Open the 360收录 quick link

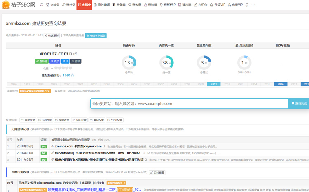click(x=45, y=120)
